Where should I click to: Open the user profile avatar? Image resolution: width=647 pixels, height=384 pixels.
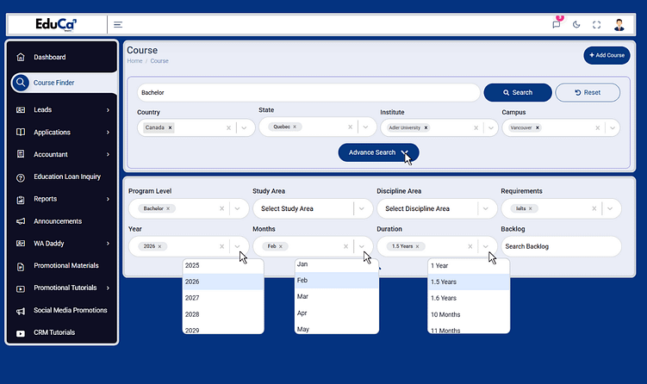(x=620, y=25)
